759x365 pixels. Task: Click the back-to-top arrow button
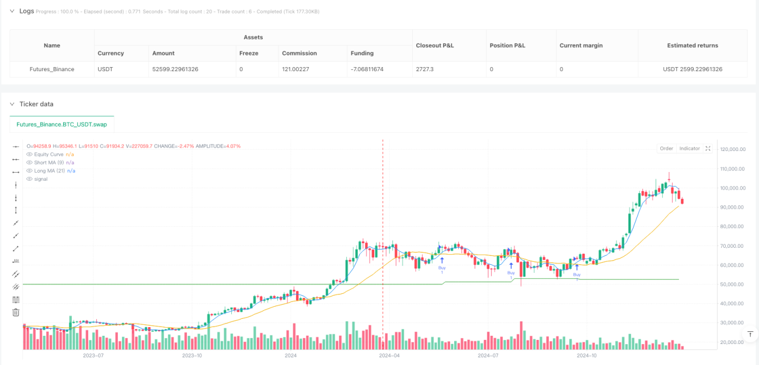click(x=750, y=334)
